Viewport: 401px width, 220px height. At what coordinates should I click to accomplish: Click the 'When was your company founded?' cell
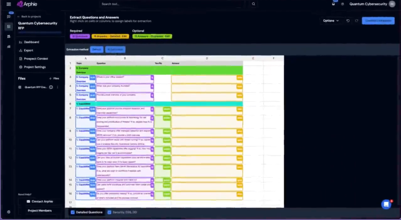coord(125,88)
